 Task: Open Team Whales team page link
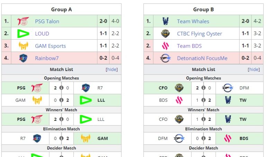193,21
